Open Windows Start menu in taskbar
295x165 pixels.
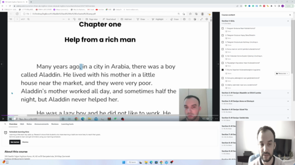pos(124,162)
